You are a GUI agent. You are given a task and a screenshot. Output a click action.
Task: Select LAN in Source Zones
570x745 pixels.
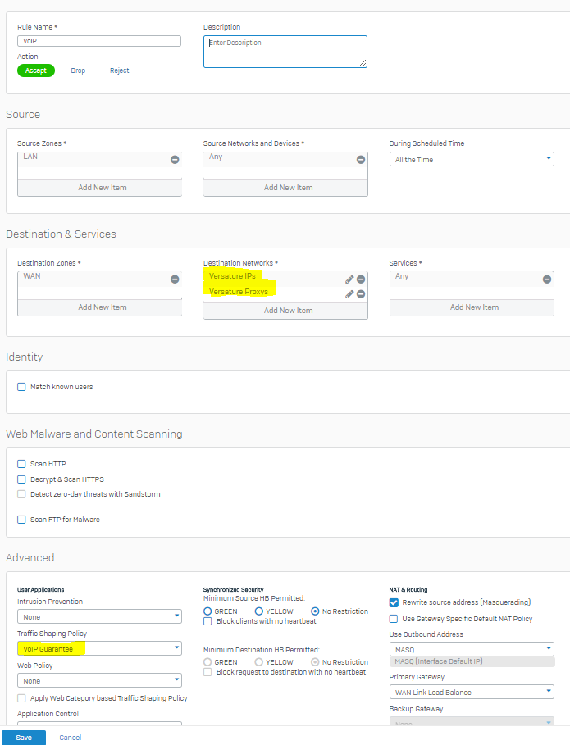coord(30,157)
